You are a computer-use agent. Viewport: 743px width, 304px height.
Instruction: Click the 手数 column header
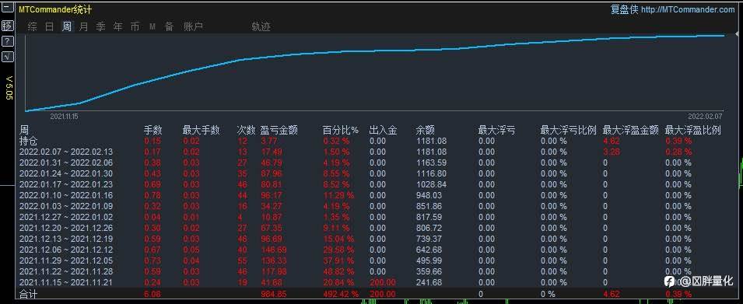coord(153,130)
